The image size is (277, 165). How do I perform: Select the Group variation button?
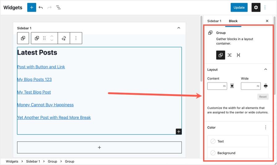[x=220, y=55]
